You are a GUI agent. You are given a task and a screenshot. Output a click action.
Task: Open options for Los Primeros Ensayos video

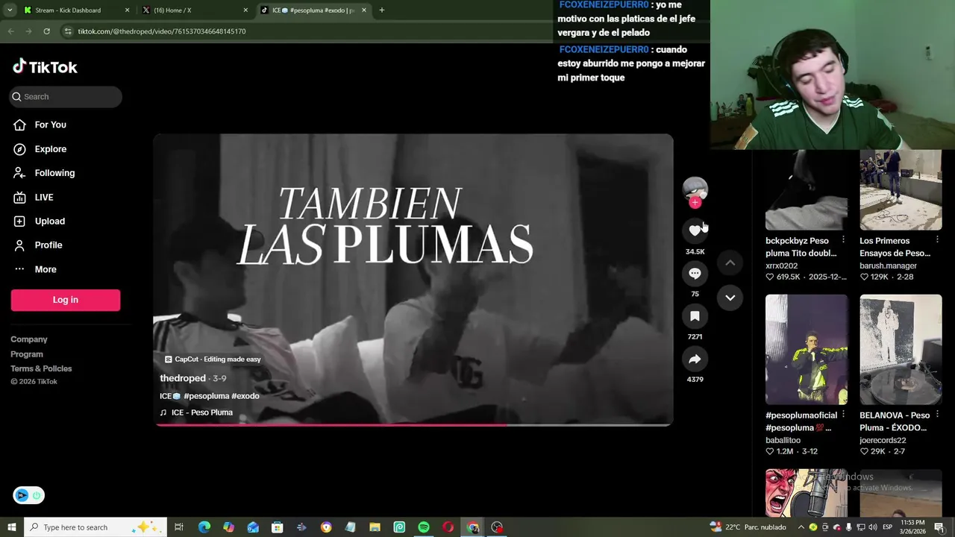(x=937, y=239)
